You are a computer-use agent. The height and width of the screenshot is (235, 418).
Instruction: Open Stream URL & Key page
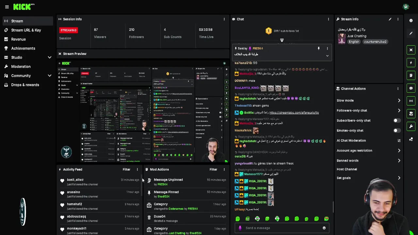pos(27,30)
